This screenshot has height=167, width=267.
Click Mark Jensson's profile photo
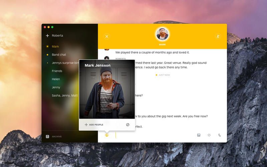[x=107, y=89]
